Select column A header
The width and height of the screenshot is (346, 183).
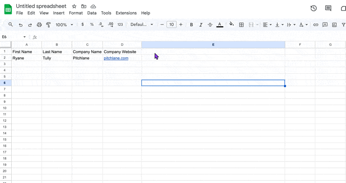coord(26,45)
